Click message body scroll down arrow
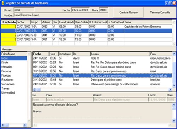Screen dimensions: 177x129 tap(174, 120)
